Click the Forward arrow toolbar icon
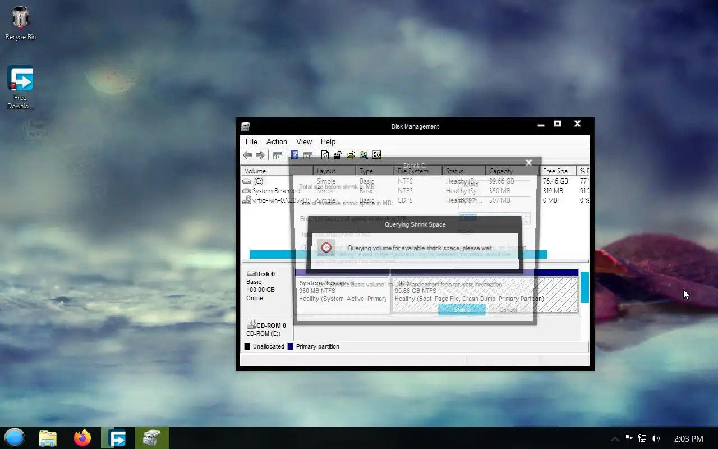The height and width of the screenshot is (449, 718). click(260, 155)
